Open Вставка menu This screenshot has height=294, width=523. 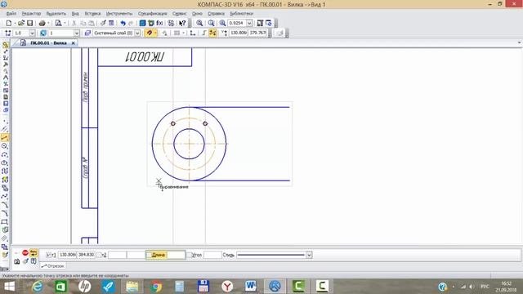pos(92,14)
